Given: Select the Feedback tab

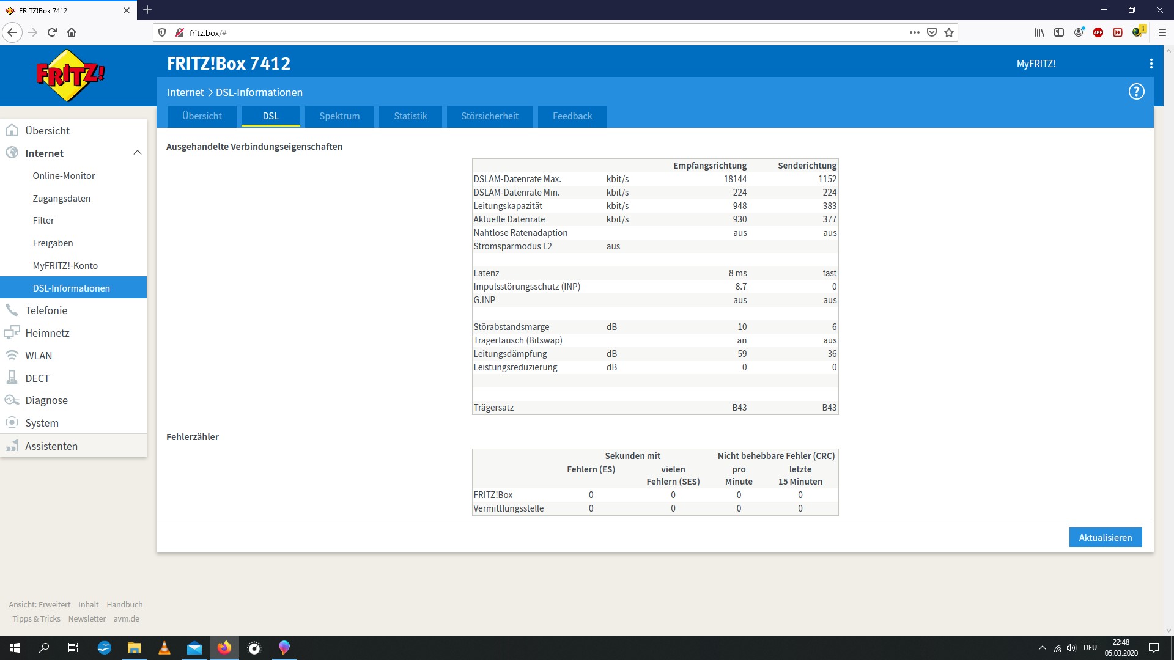Looking at the screenshot, I should pyautogui.click(x=572, y=116).
